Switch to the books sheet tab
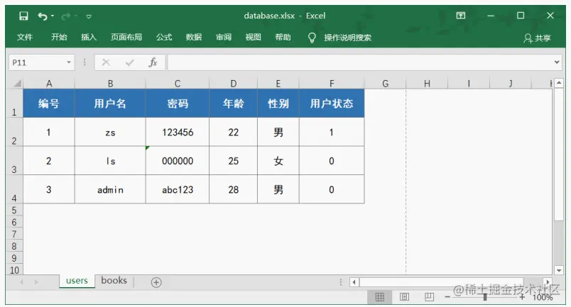 click(x=114, y=281)
